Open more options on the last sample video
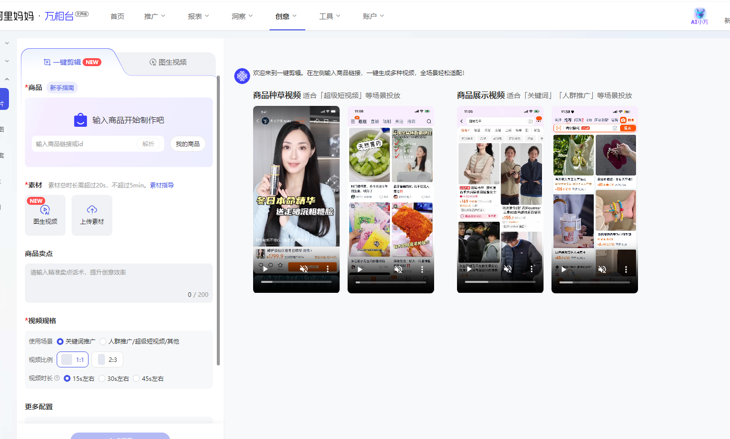The height and width of the screenshot is (439, 730). click(626, 269)
